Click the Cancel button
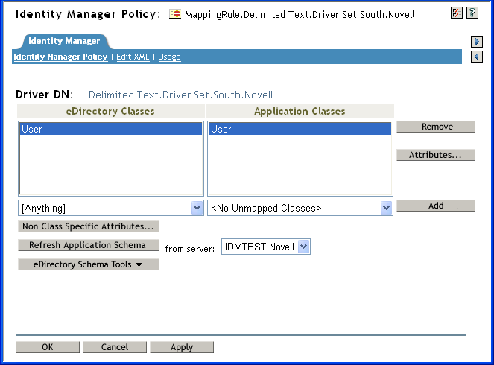494x365 pixels. point(115,347)
